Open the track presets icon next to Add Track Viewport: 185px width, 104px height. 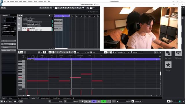coord(22,16)
